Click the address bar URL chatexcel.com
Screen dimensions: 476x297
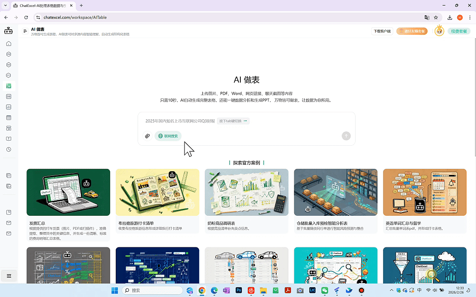point(75,17)
